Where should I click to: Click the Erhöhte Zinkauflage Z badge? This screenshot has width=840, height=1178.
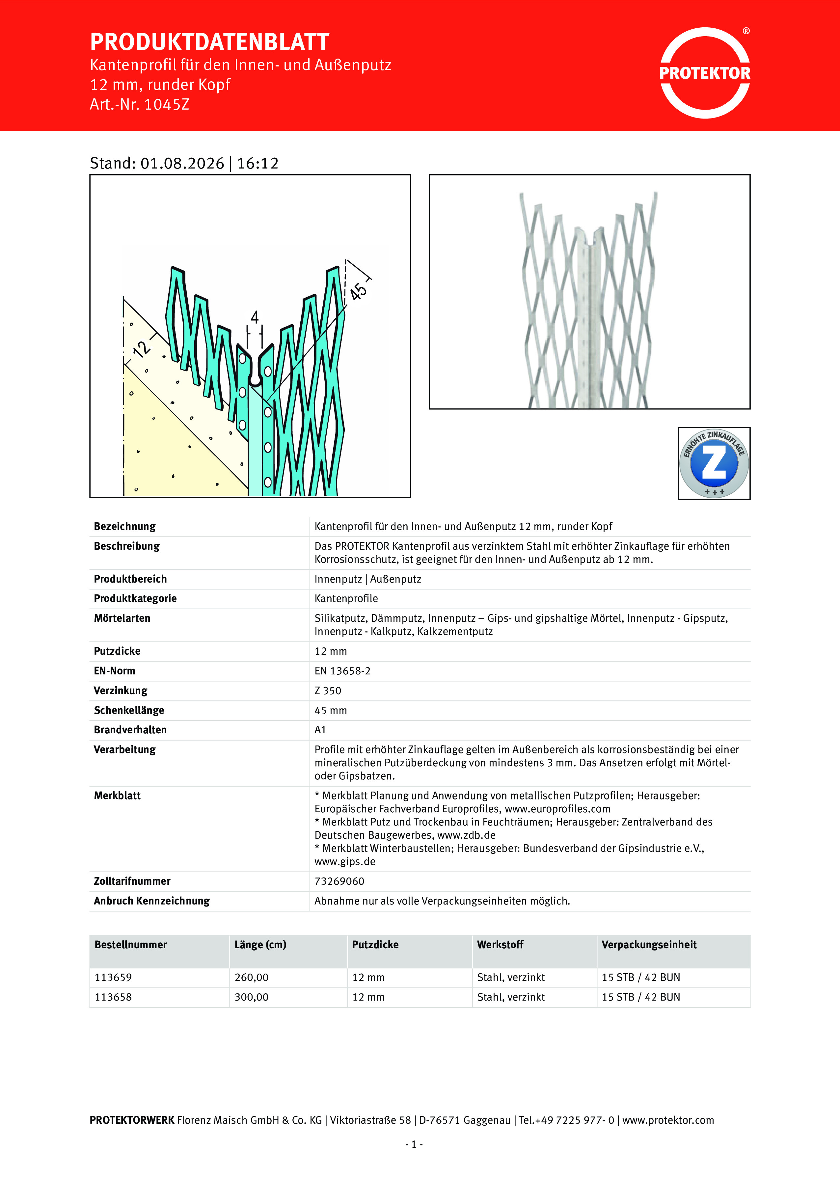[x=714, y=463]
